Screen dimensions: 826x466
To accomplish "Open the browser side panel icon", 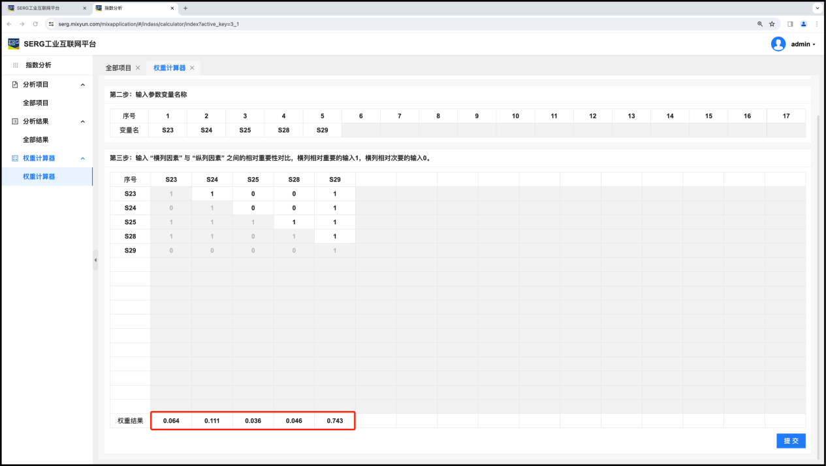I will click(x=790, y=24).
